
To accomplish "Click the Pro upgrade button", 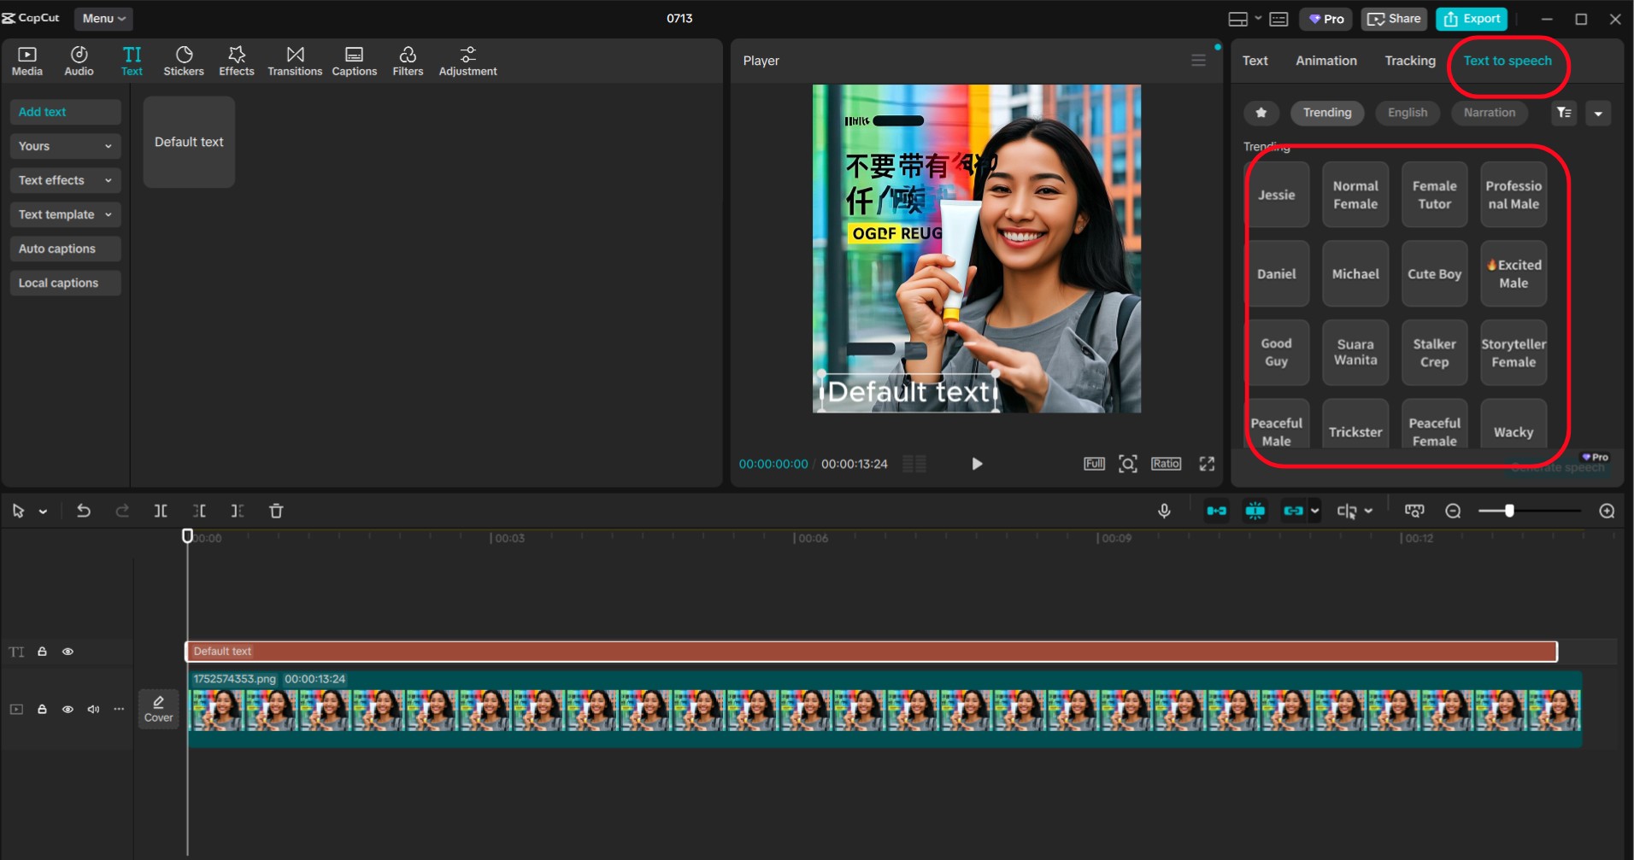I will (1325, 19).
